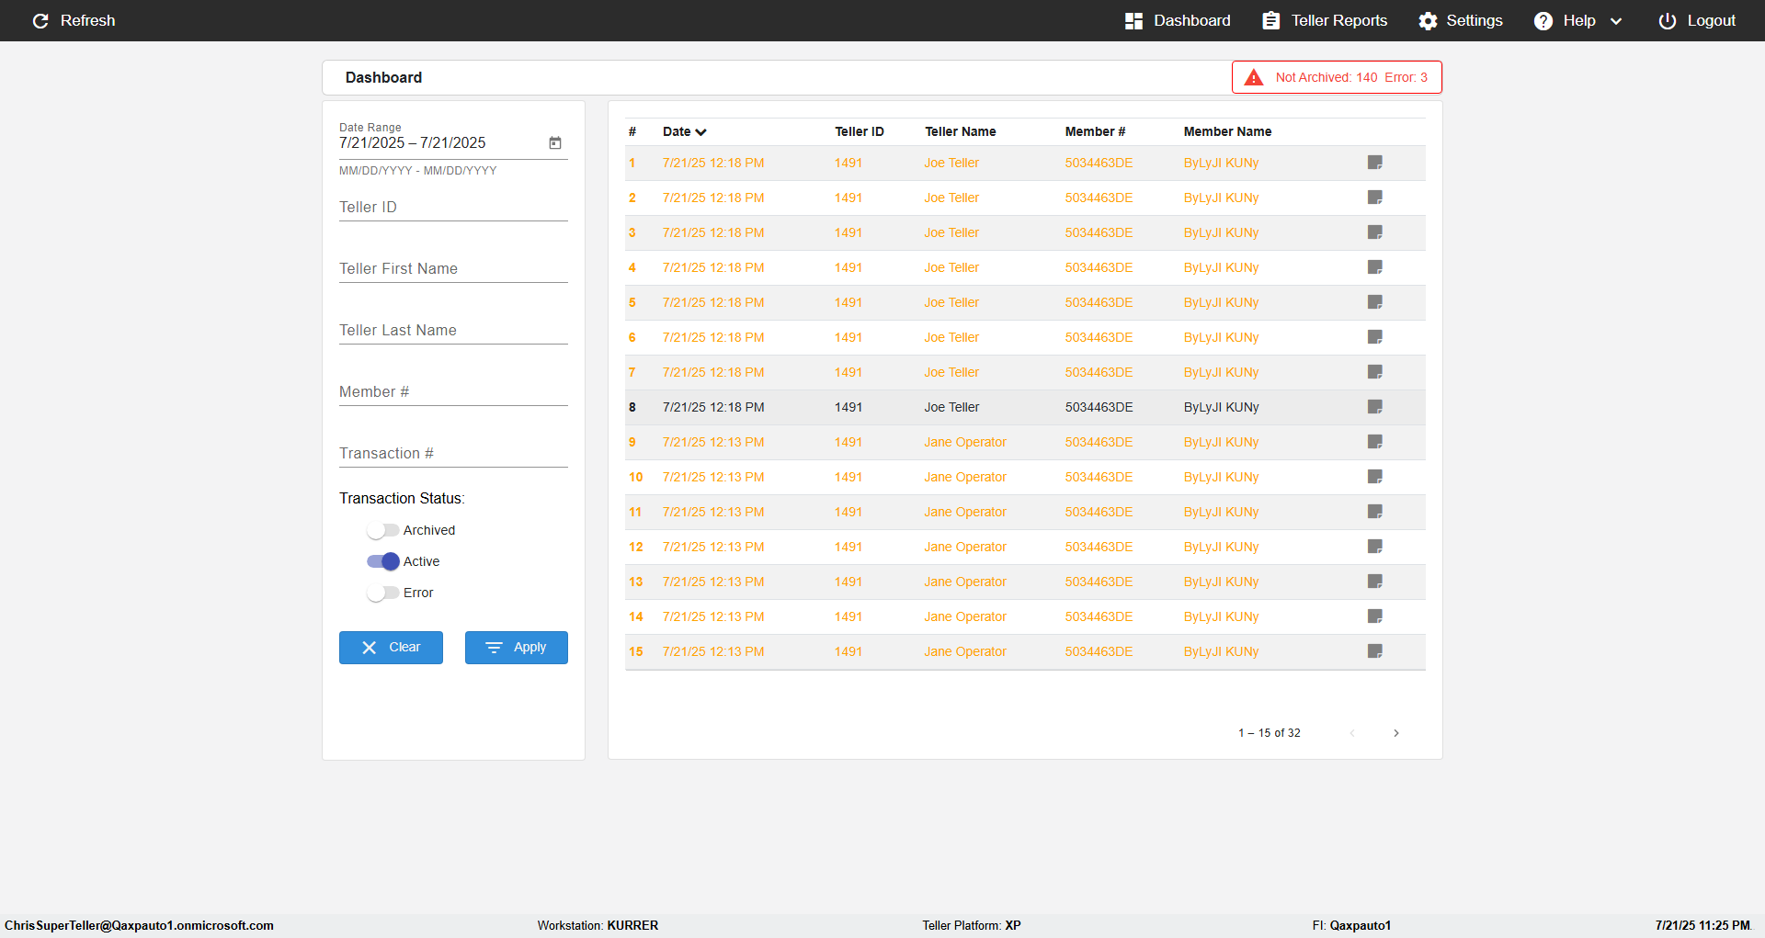
Task: Click the Workstation KURRER status entry
Action: tap(598, 925)
